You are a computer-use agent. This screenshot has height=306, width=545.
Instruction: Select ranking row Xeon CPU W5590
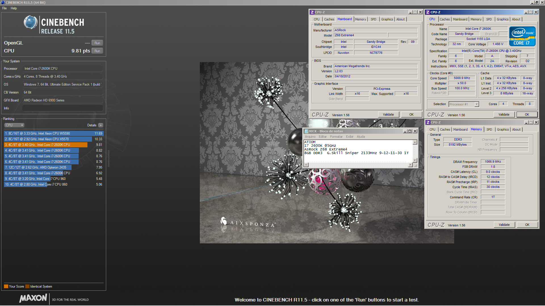pos(54,133)
